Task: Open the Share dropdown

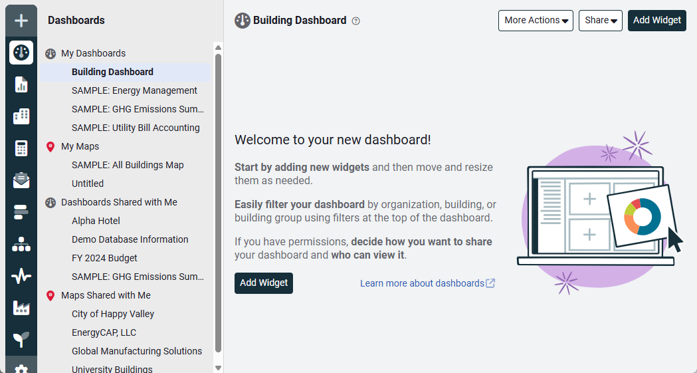Action: (601, 21)
